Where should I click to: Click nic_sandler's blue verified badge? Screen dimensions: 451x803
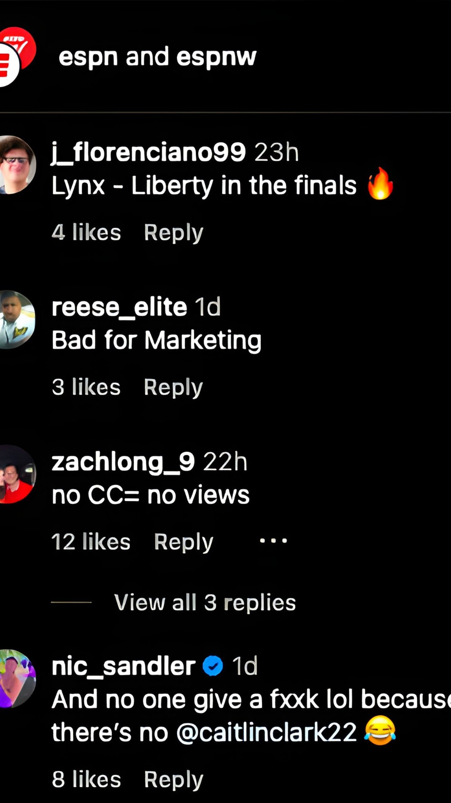(x=213, y=666)
